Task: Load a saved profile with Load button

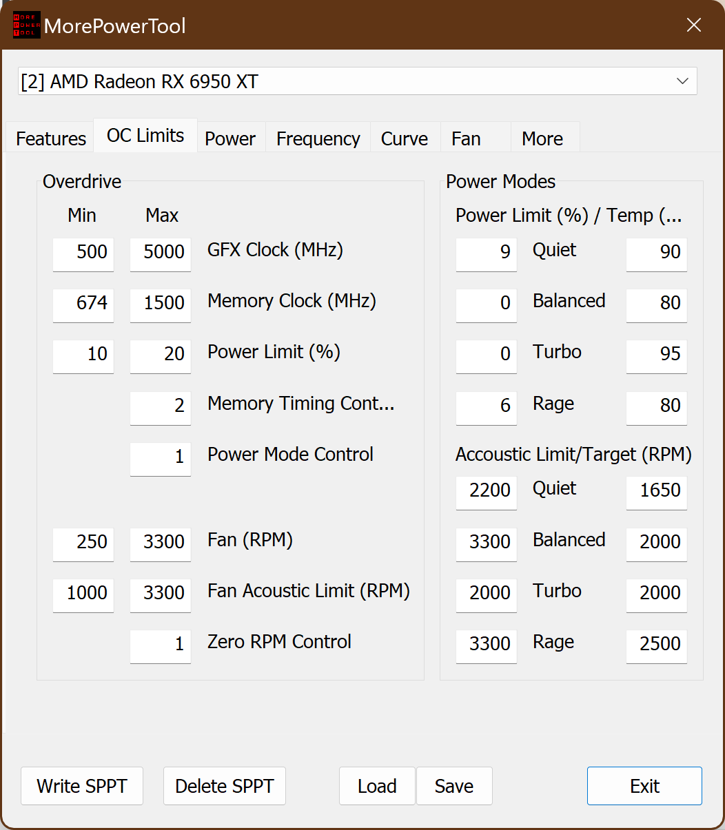Action: (377, 786)
